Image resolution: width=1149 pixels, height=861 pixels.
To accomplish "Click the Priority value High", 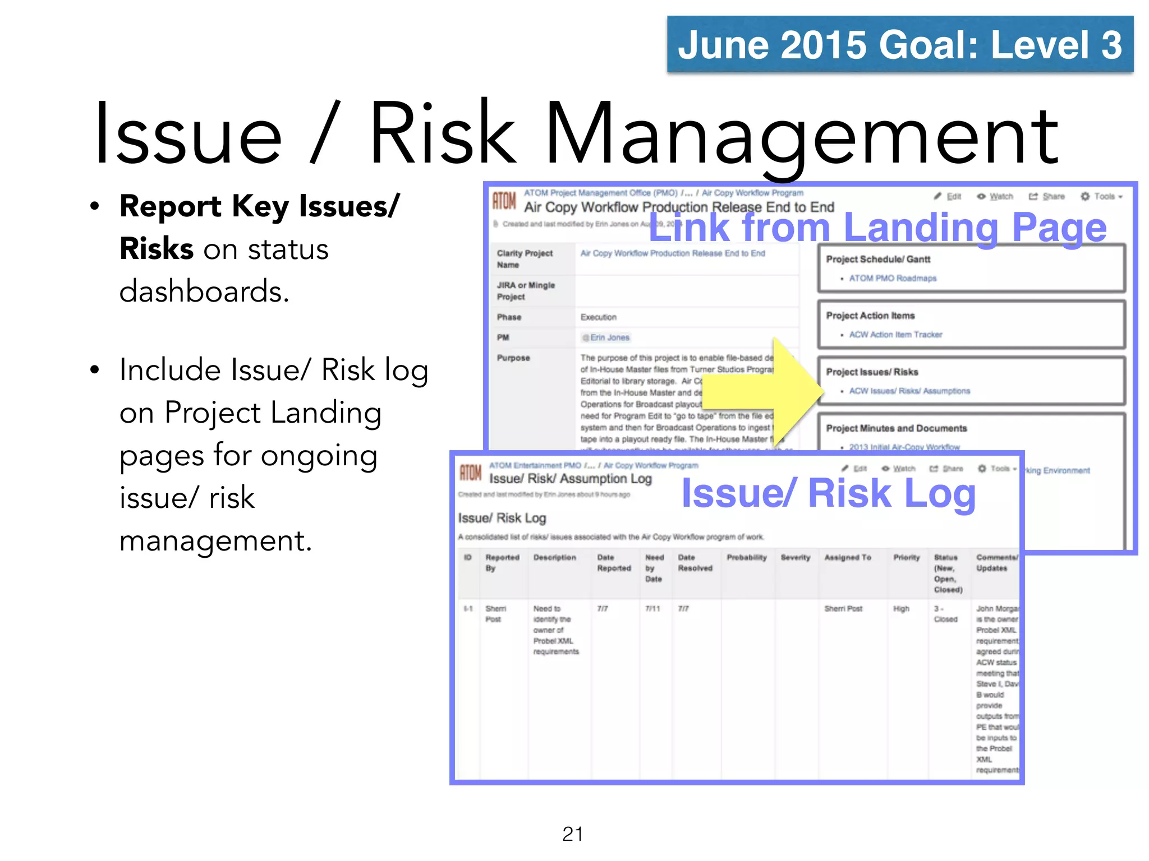I will coord(901,609).
